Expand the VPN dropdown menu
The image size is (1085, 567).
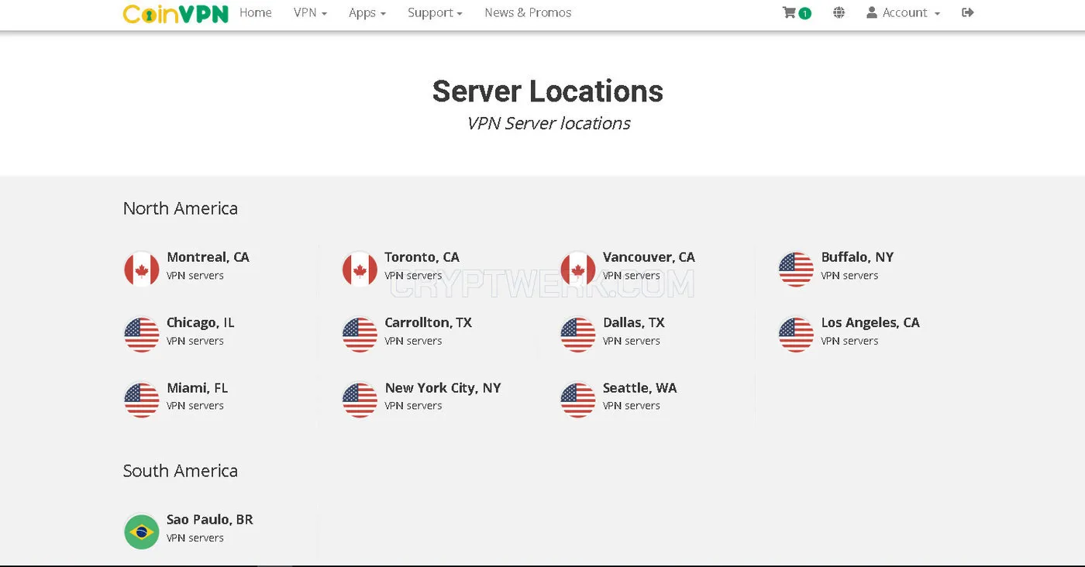pos(310,12)
